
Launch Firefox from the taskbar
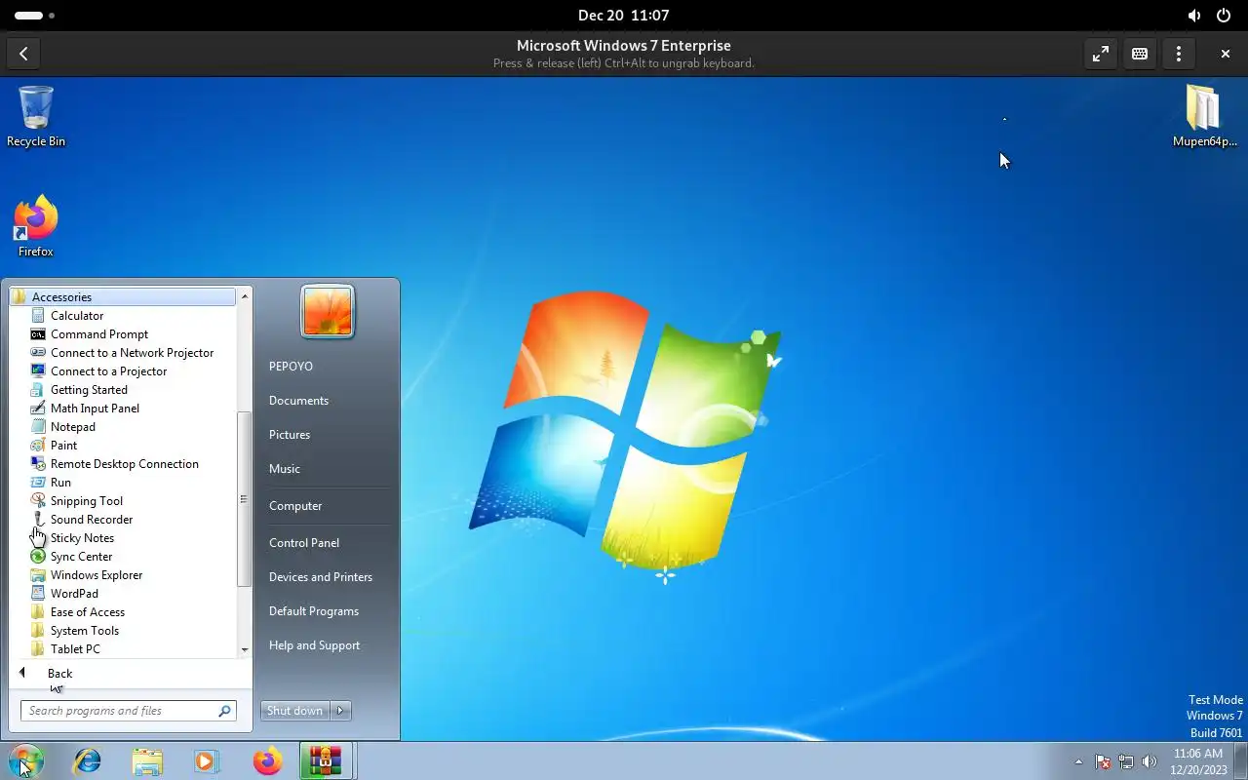tap(266, 760)
